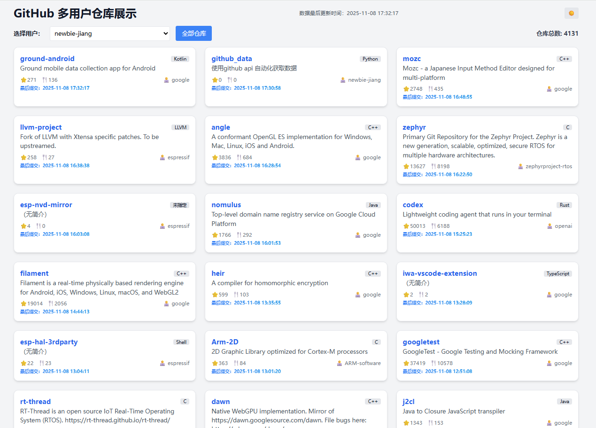Click the 全部仓库 button
596x428 pixels.
pyautogui.click(x=194, y=33)
